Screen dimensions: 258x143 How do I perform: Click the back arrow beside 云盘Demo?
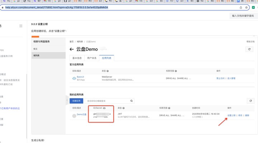[x=72, y=49]
